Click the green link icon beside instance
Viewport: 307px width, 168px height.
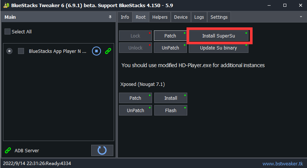pyautogui.click(x=108, y=51)
